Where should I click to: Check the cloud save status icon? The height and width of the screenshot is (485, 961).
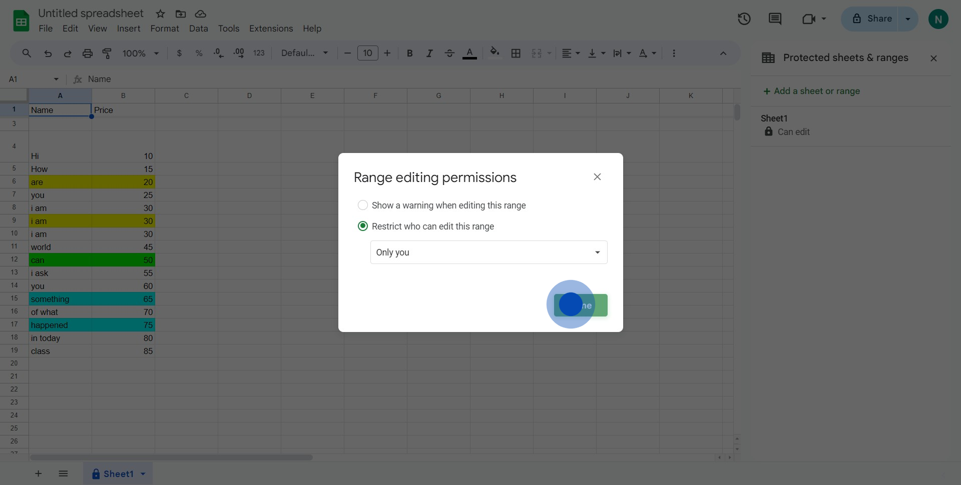pyautogui.click(x=200, y=13)
